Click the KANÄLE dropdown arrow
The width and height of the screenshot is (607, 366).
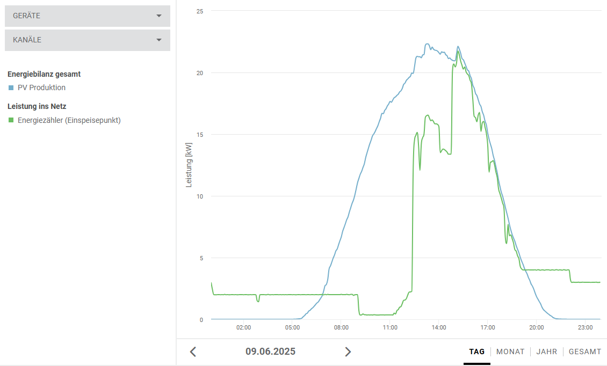[x=158, y=40]
